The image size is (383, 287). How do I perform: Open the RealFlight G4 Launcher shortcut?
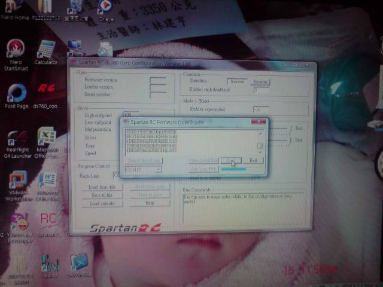coord(17,144)
